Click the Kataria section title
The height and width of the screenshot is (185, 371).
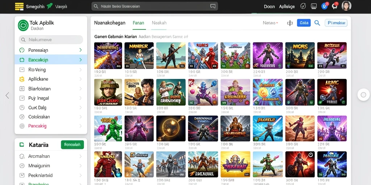tap(38, 145)
